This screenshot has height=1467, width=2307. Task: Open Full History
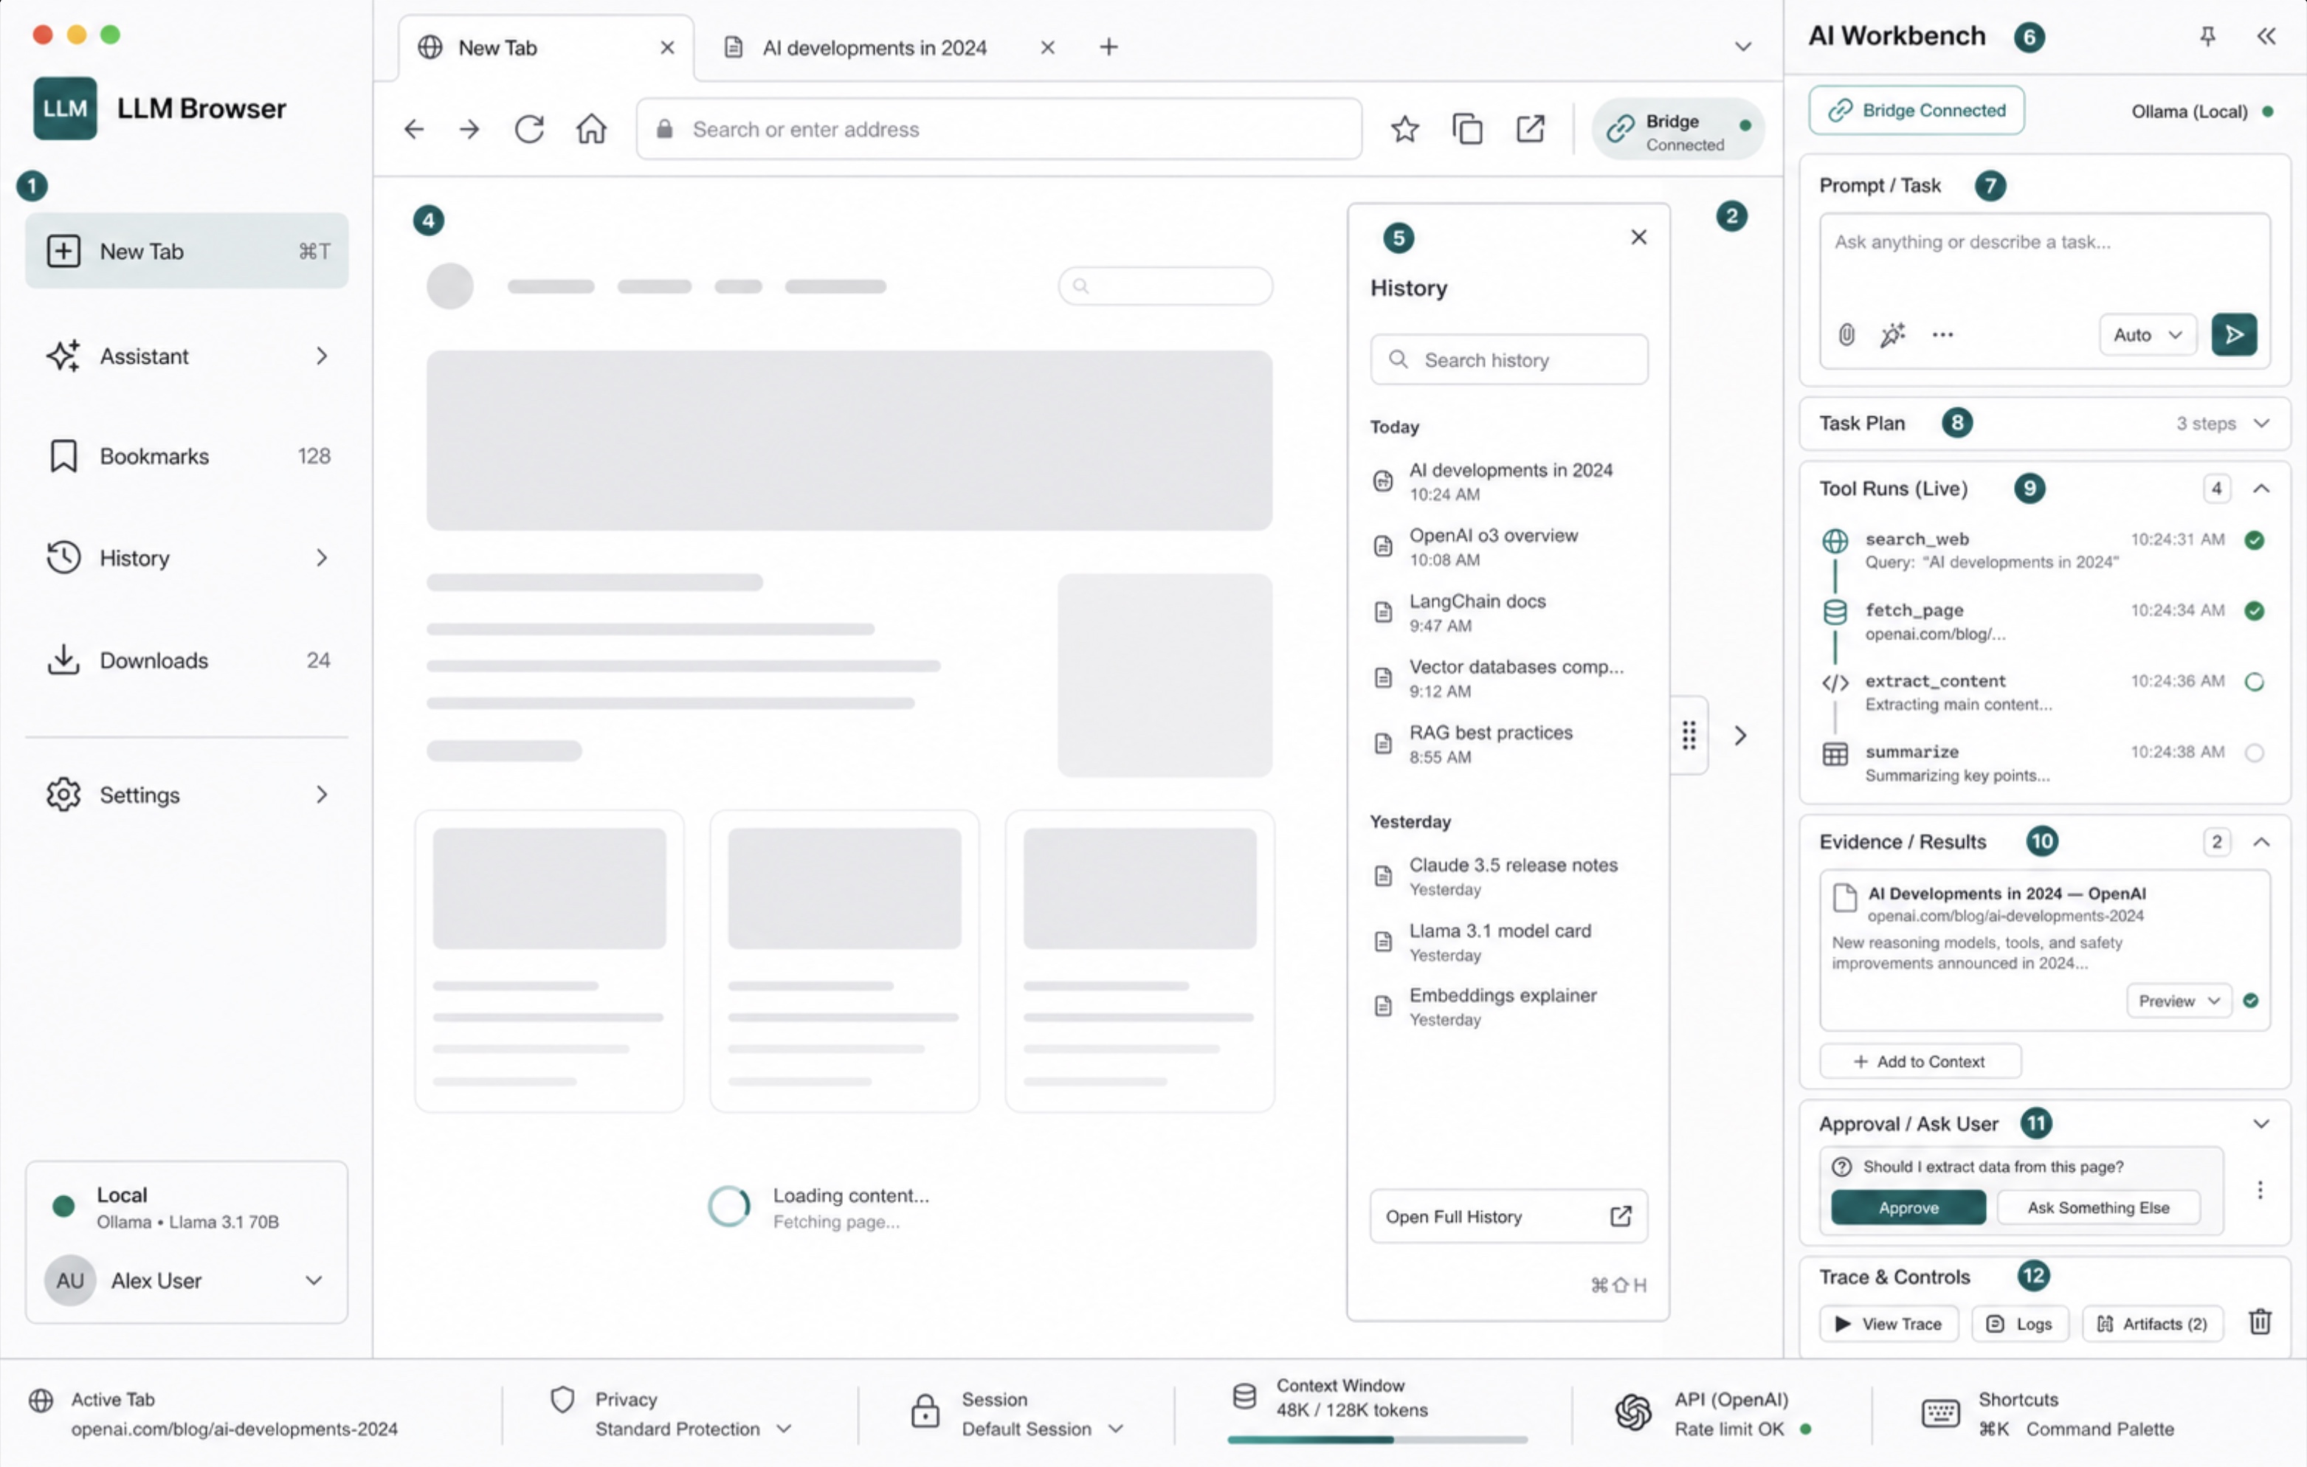pyautogui.click(x=1508, y=1216)
